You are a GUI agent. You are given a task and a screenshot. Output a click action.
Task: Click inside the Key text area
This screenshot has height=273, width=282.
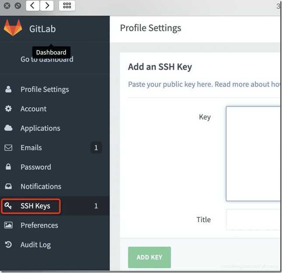tap(253, 154)
